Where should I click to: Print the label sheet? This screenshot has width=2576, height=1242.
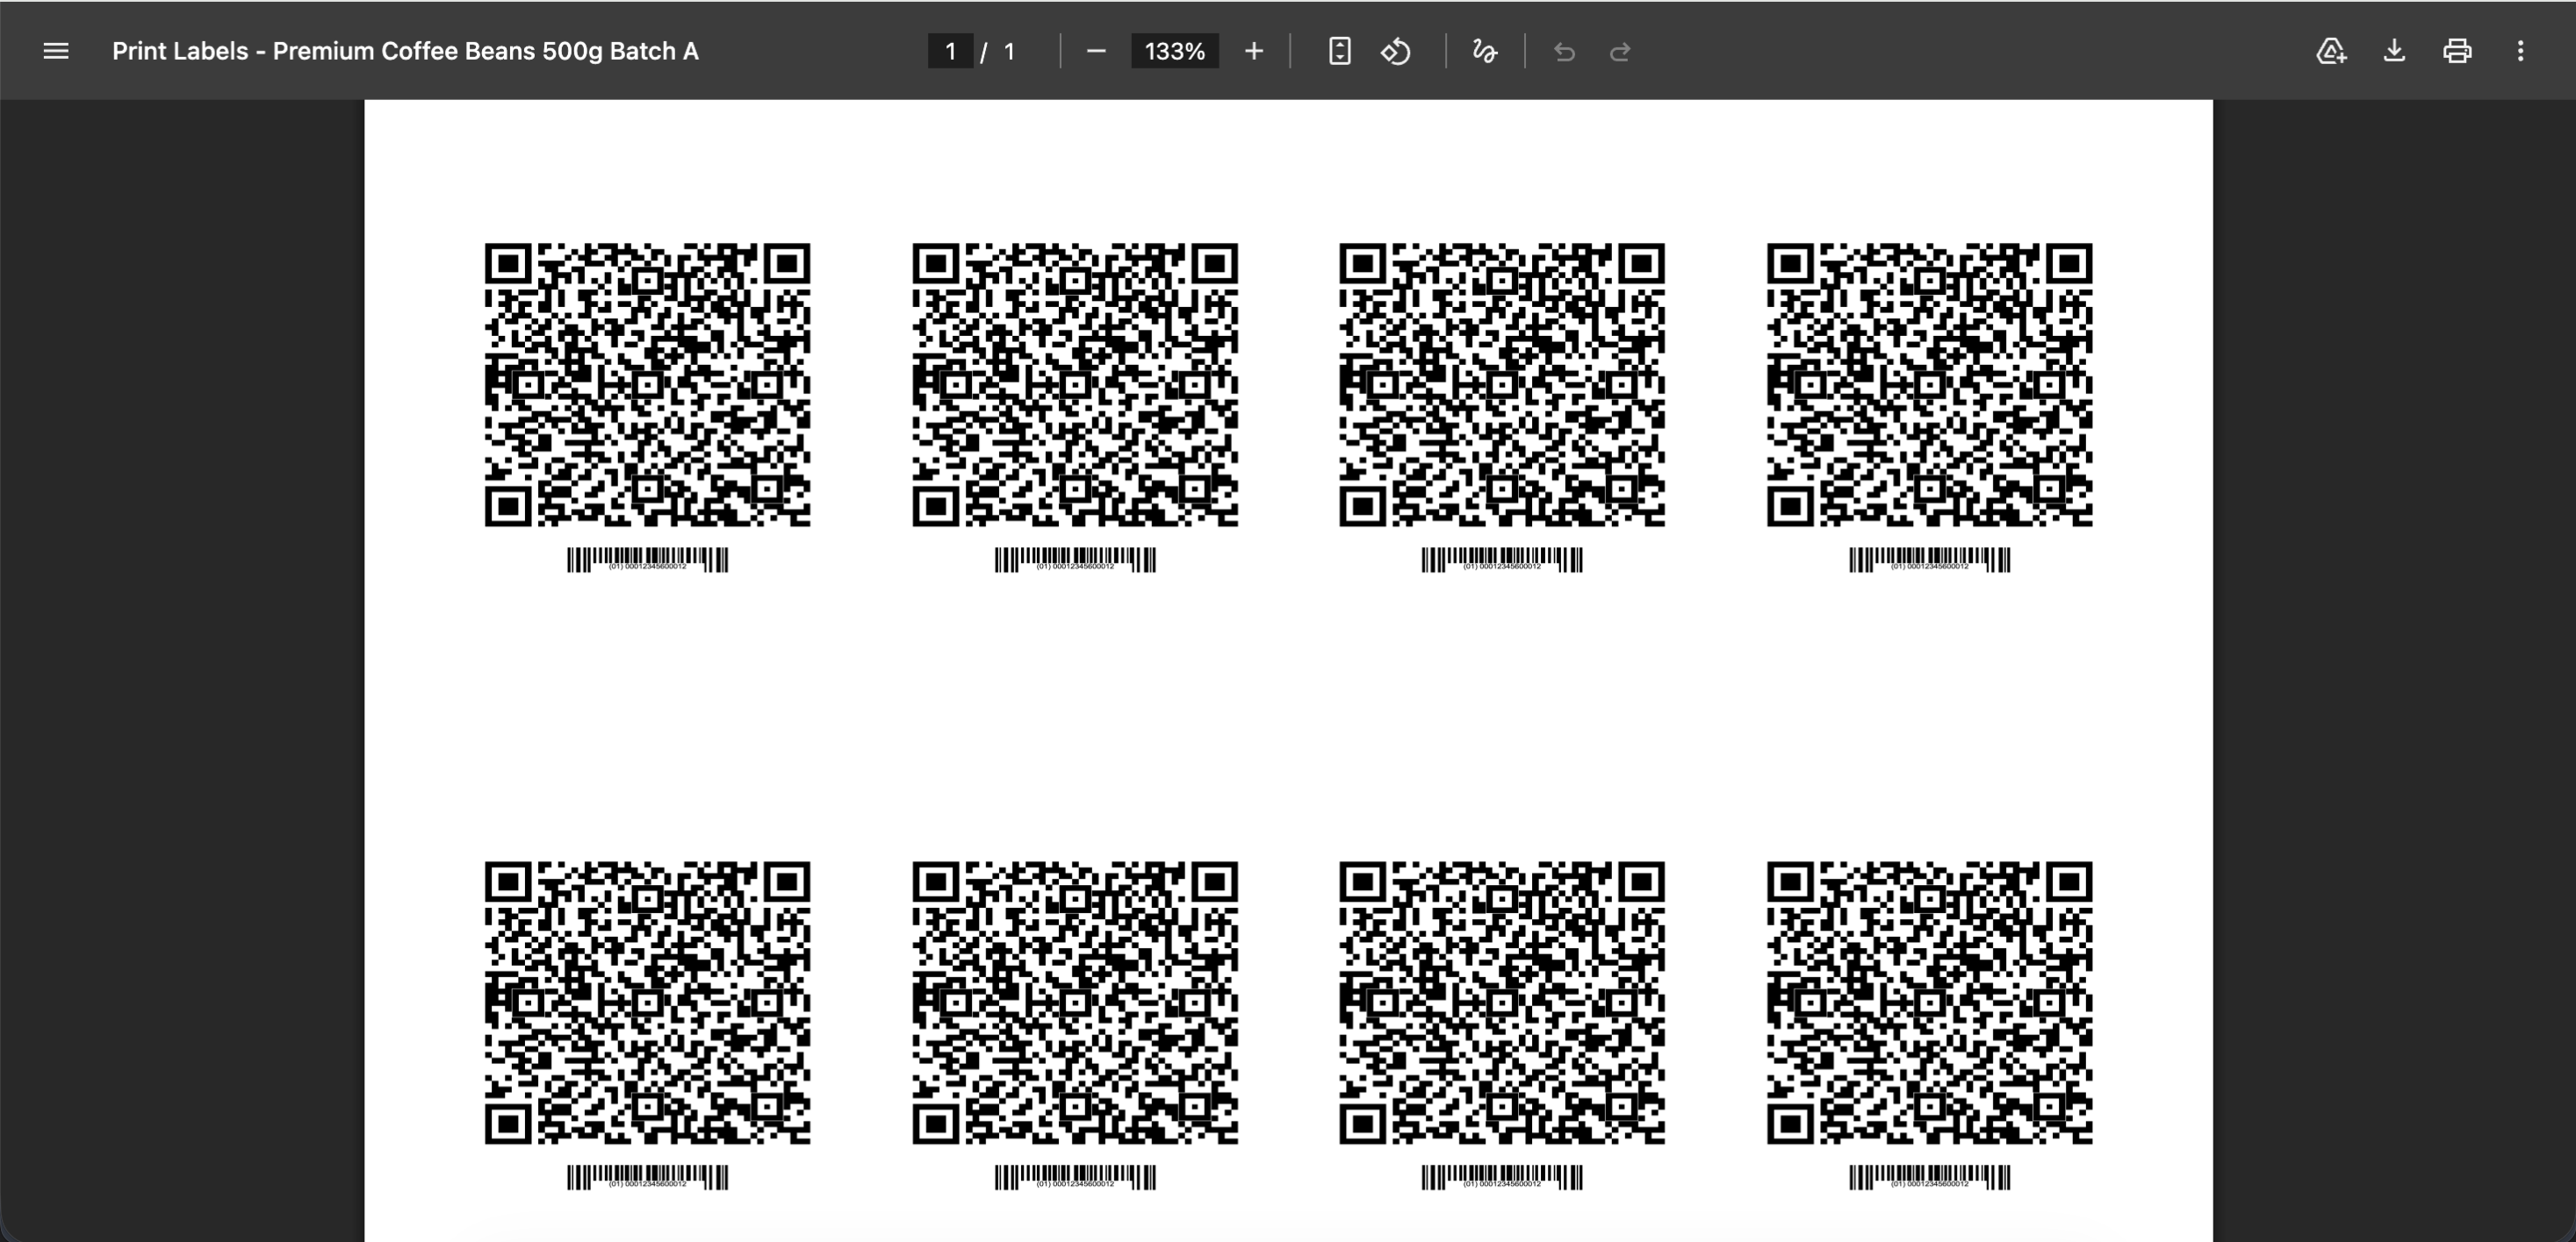point(2457,51)
